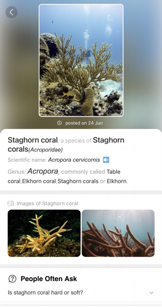Open the main underwater coral photo

click(81, 60)
